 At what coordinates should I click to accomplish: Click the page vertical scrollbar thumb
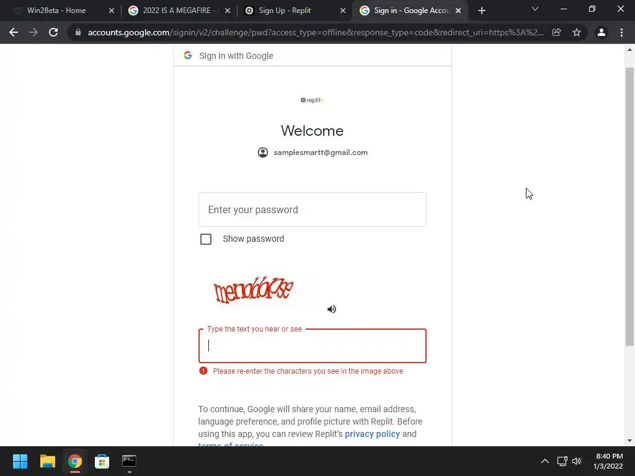pos(629,206)
